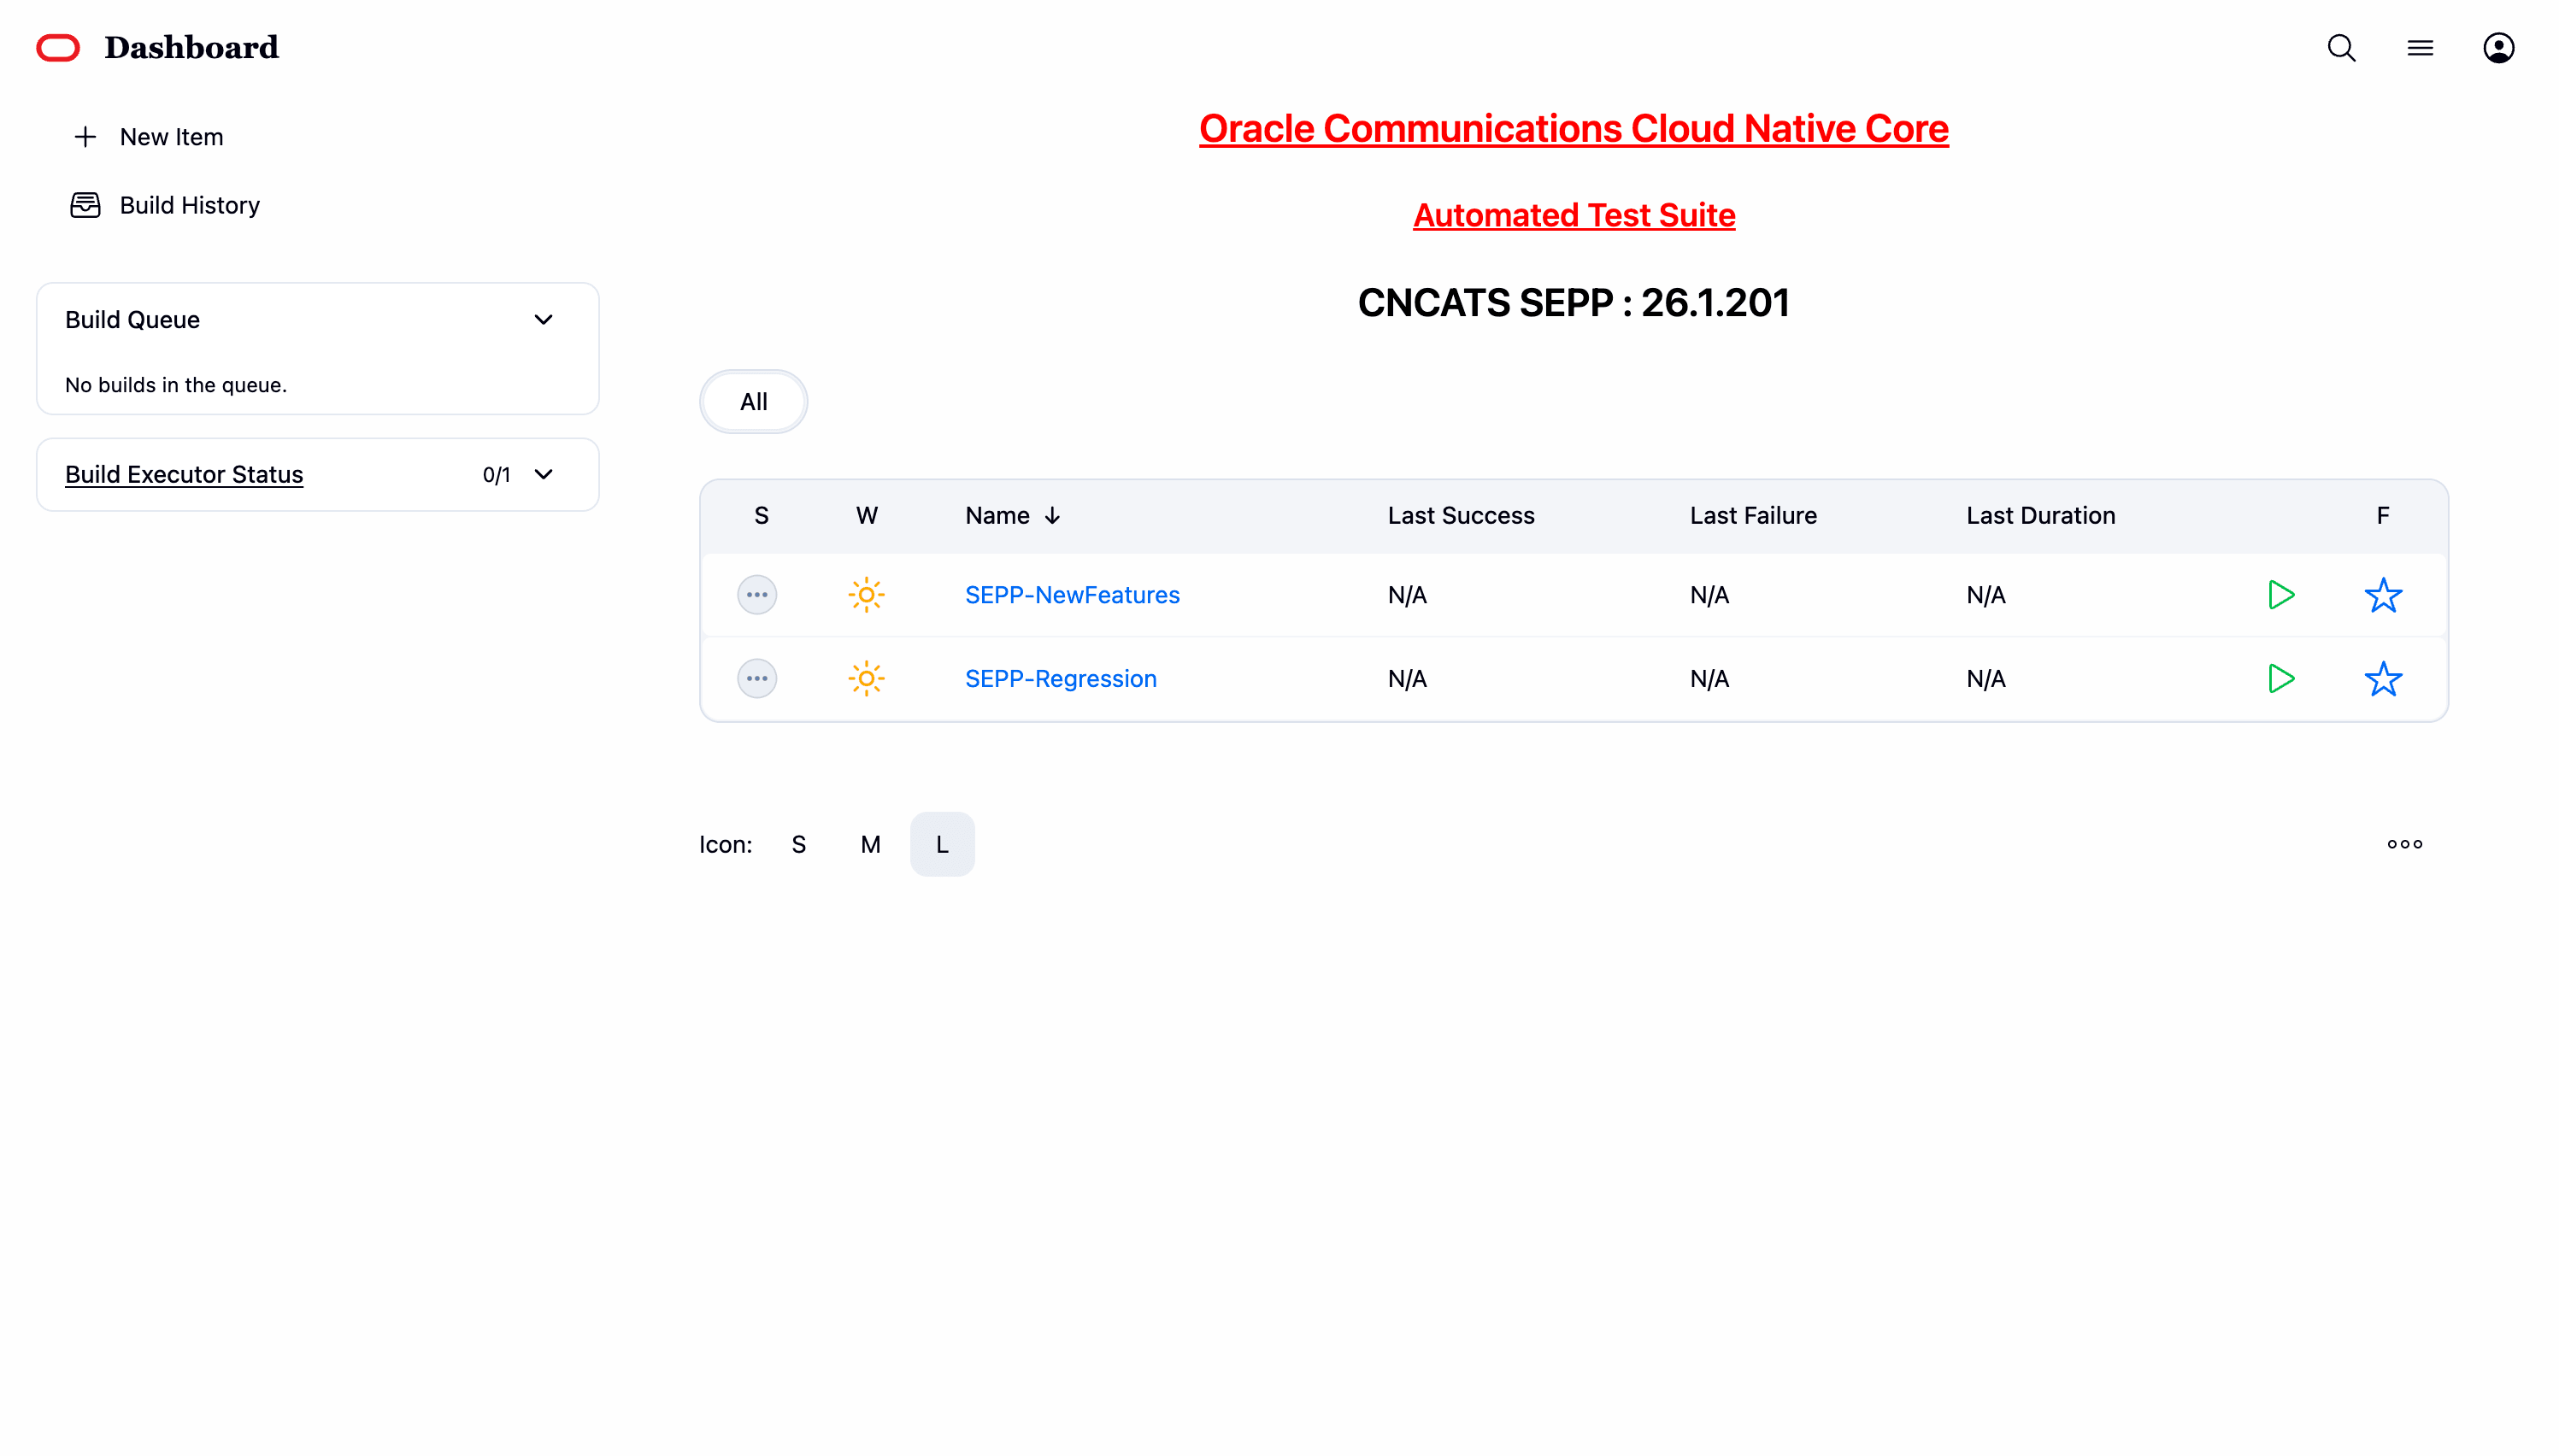Click "No builds in the queue." text
The image size is (2559, 1456).
176,385
